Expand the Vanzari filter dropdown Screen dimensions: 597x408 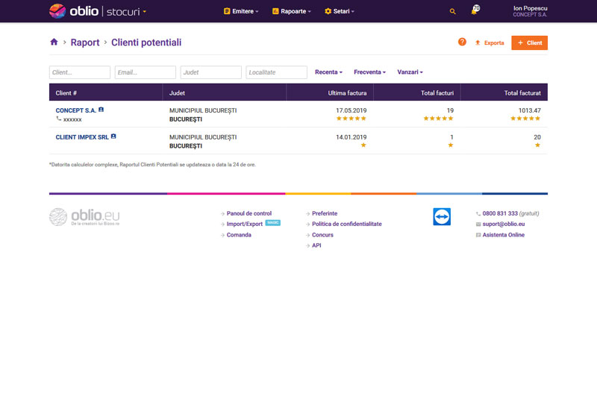(410, 72)
